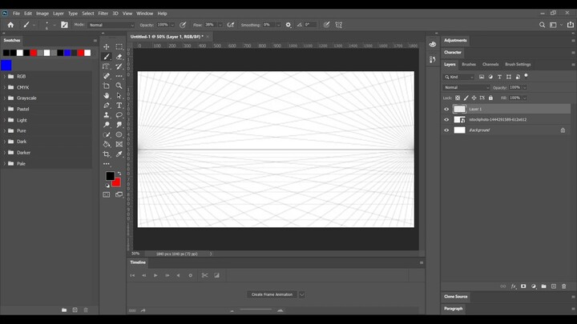Select the Horizontal Type tool
The height and width of the screenshot is (324, 577).
point(119,106)
